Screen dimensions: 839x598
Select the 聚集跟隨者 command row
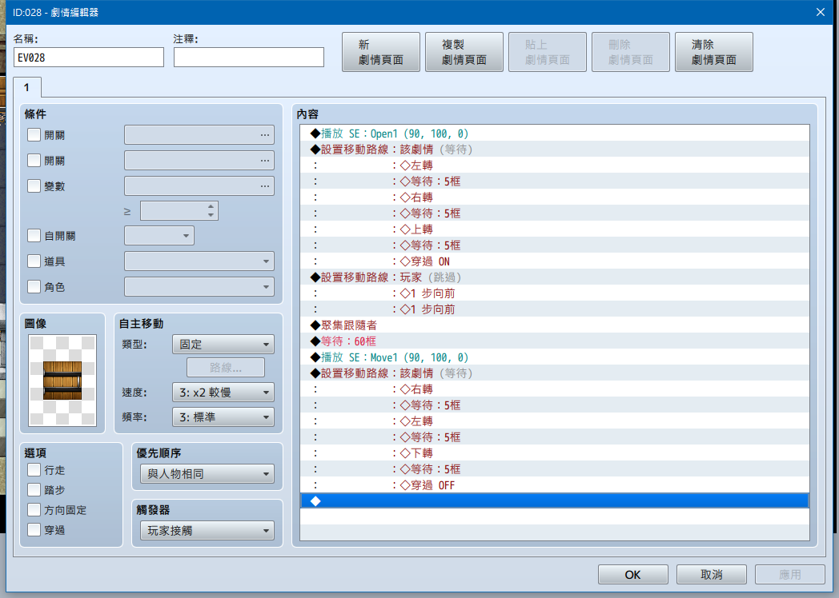554,325
